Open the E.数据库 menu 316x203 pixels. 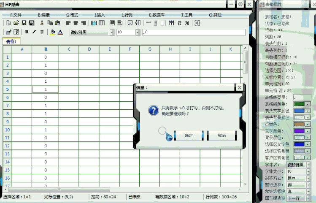[x=157, y=15]
